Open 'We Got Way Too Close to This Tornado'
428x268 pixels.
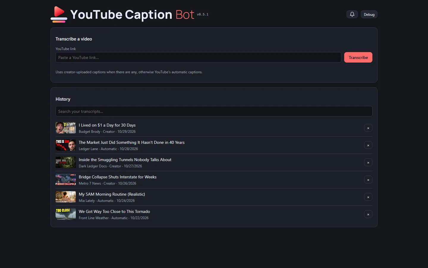click(114, 211)
